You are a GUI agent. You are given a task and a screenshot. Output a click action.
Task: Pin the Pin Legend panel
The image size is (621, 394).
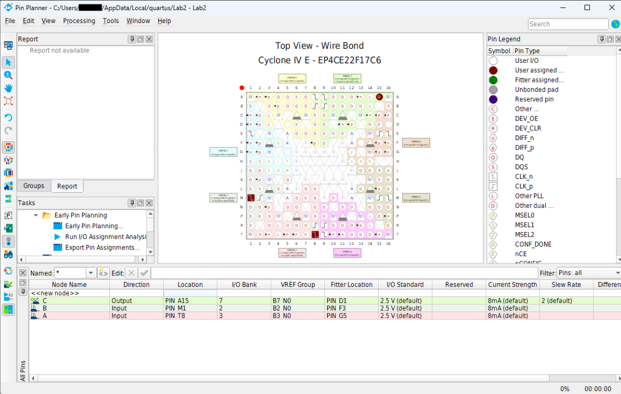pos(601,39)
